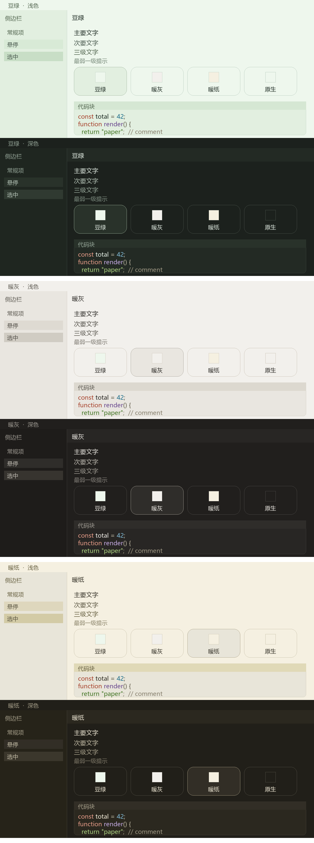Activate 选中 sidebar item in 暖纸 深色 panel
The height and width of the screenshot is (843, 314).
click(33, 757)
